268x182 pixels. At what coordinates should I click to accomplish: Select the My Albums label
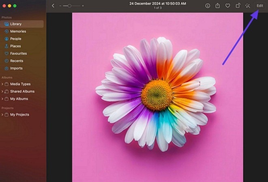click(x=19, y=99)
